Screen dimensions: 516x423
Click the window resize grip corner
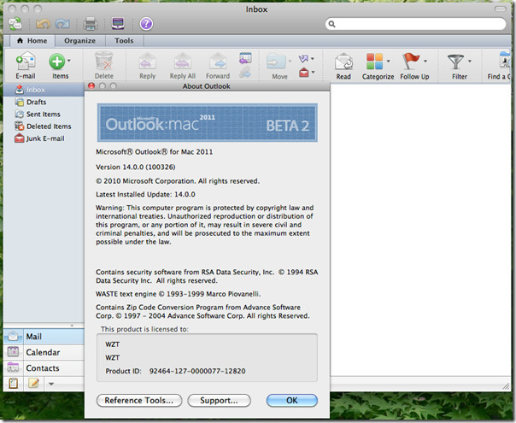(506, 386)
